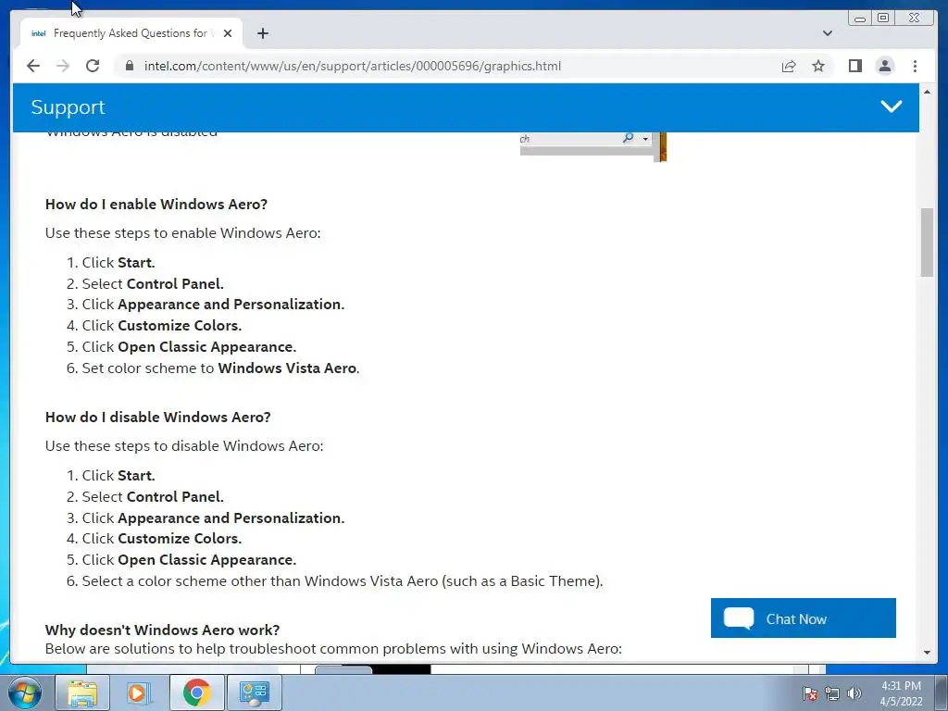Click the search magnifier in screenshot image
This screenshot has width=948, height=711.
[629, 139]
